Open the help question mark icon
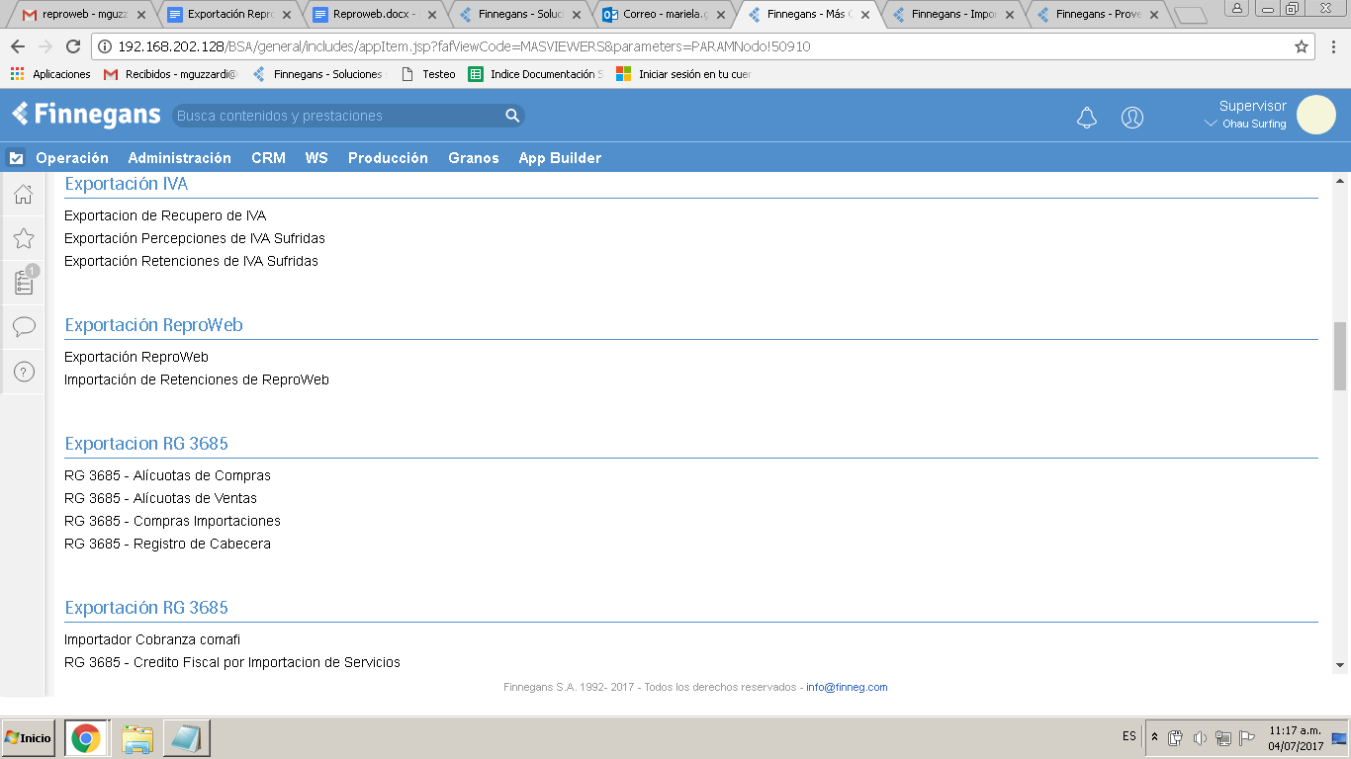Viewport: 1351px width, 759px height. [x=24, y=372]
